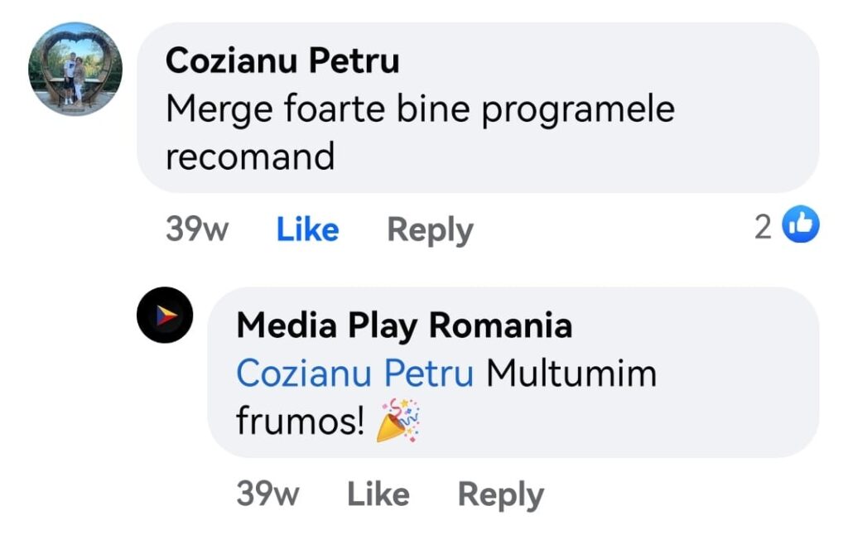Viewport: 848px width, 535px height.
Task: Click the blue thumbs-up reaction icon
Action: pos(801,224)
